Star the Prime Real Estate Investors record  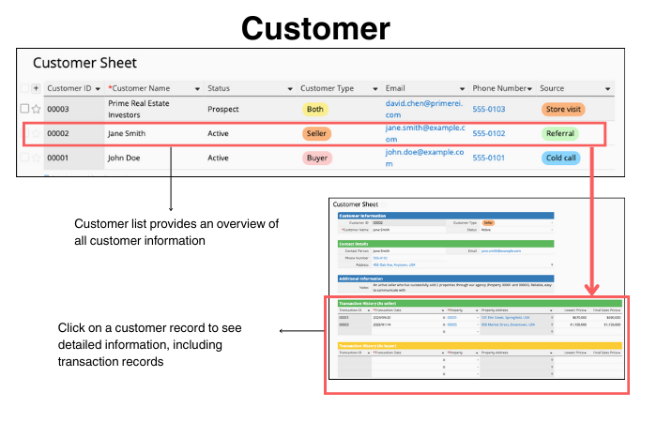pyautogui.click(x=37, y=109)
